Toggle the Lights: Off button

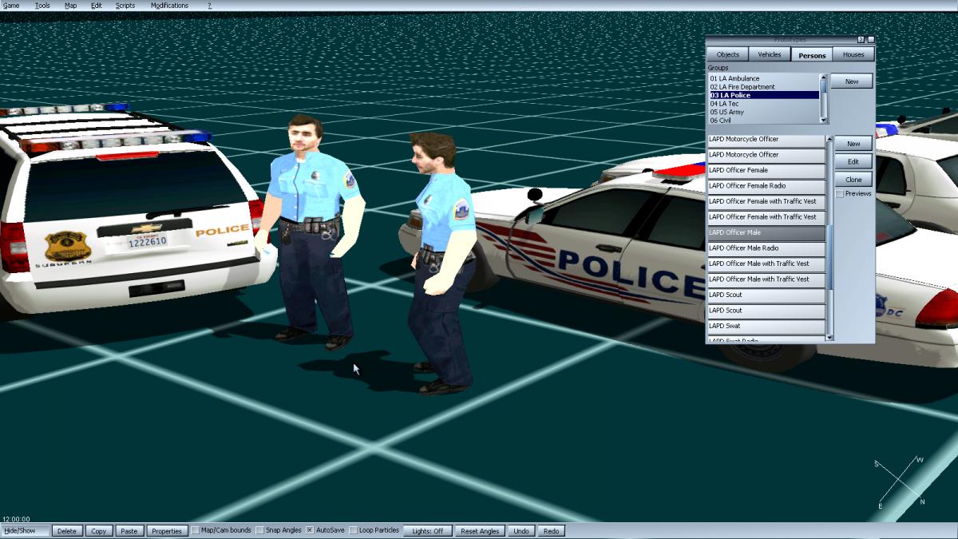click(427, 531)
